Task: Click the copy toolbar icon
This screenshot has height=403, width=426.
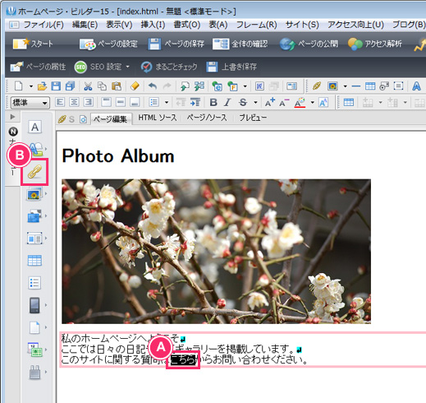Action: (102, 86)
